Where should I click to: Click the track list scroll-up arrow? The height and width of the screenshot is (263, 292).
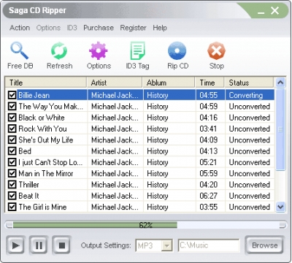[280, 83]
